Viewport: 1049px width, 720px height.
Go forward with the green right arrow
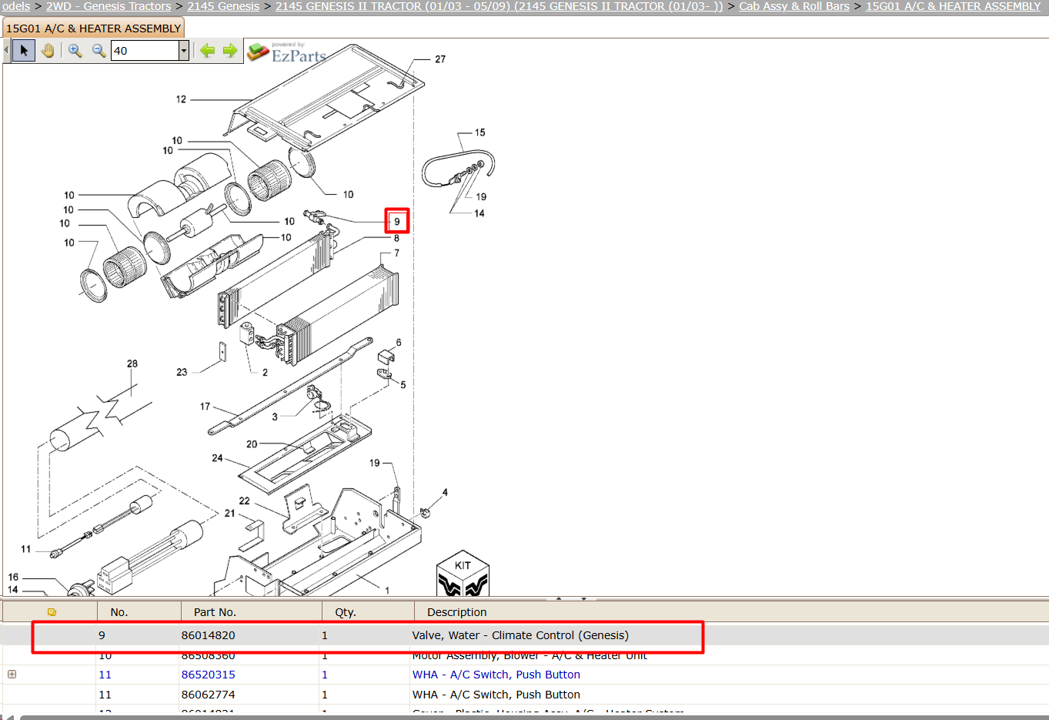tap(230, 51)
